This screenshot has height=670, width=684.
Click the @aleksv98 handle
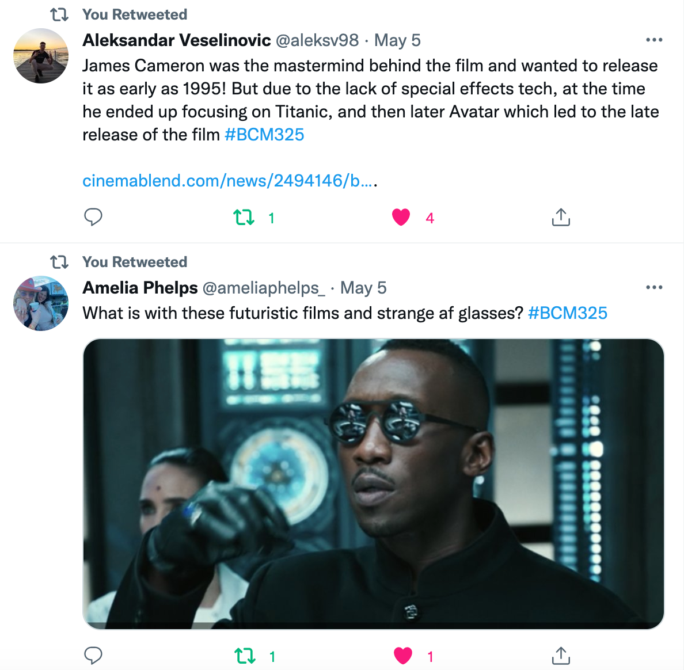point(317,40)
